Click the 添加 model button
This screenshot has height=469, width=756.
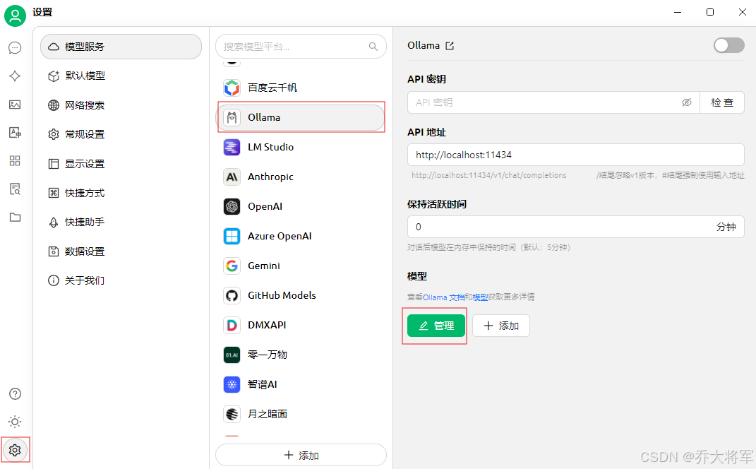501,326
